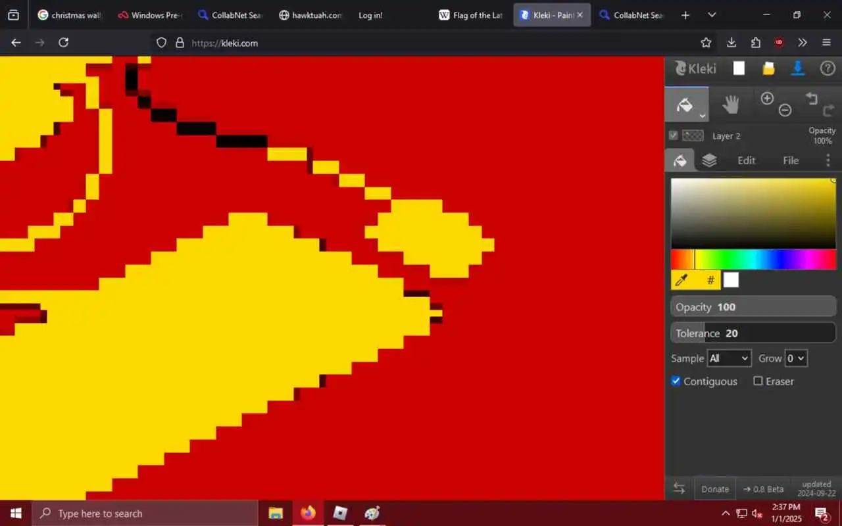Switch to the christmas wallpaper tab

click(70, 15)
